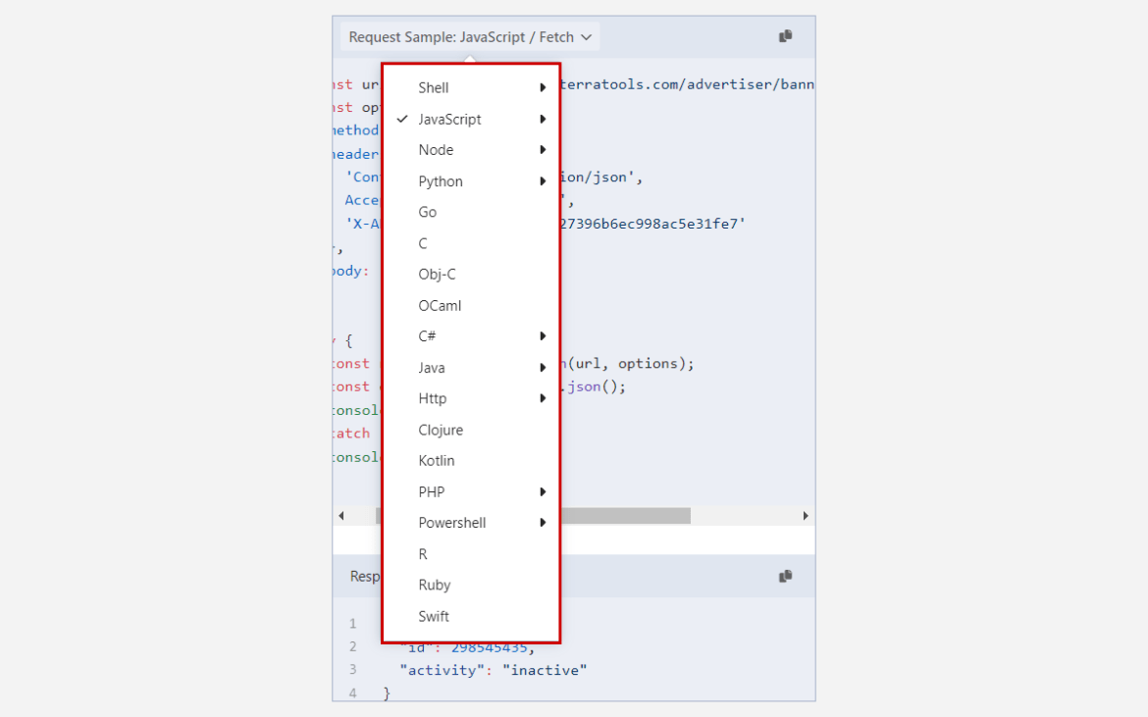Select Go from the language menu
Viewport: 1148px width, 717px height.
pyautogui.click(x=428, y=212)
